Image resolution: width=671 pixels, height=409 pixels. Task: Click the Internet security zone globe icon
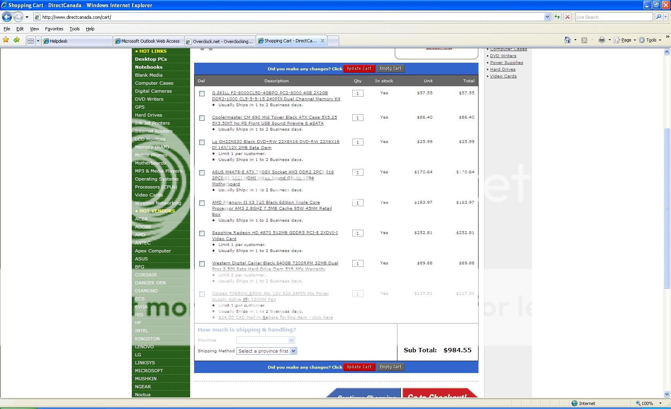574,403
